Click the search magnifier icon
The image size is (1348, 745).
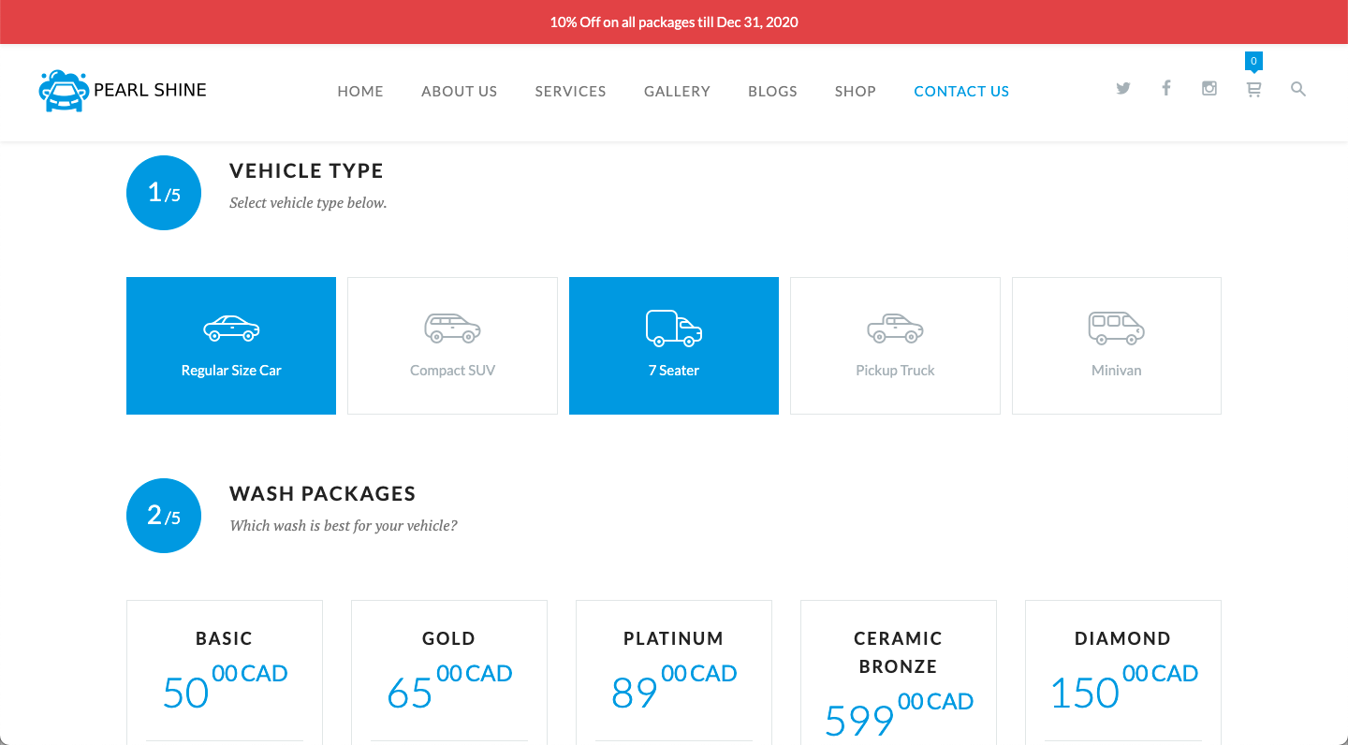click(1297, 89)
